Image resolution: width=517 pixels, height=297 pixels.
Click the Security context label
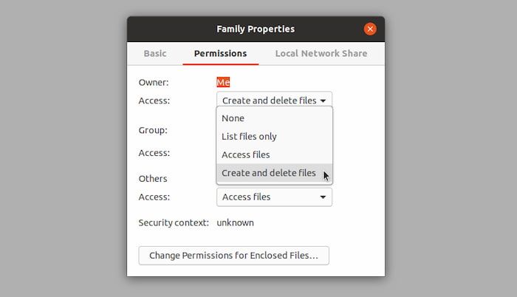click(174, 222)
